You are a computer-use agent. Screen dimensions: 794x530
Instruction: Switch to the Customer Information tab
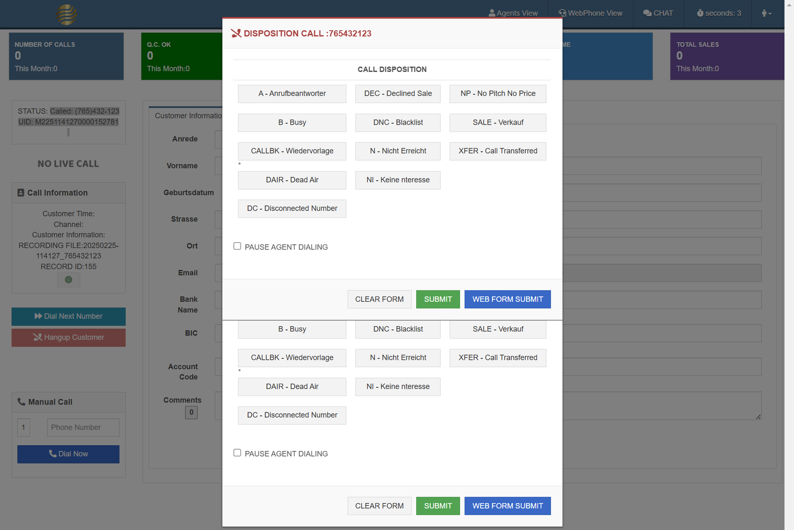[188, 115]
